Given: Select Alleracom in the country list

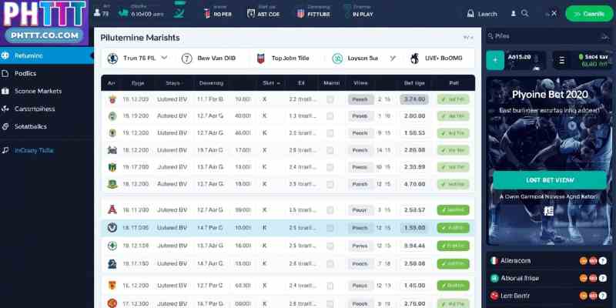Looking at the screenshot, I should click(550, 261).
